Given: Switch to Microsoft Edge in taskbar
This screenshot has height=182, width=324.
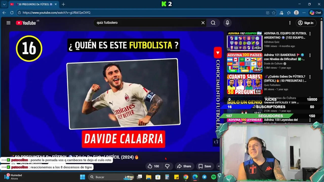Looking at the screenshot, I should (x=195, y=177).
